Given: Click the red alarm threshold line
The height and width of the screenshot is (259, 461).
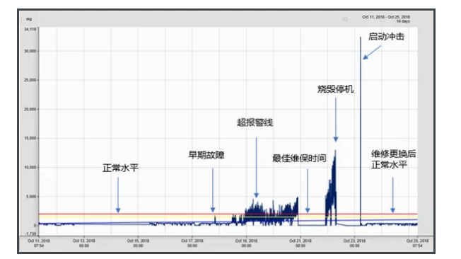Looking at the screenshot, I should [228, 214].
